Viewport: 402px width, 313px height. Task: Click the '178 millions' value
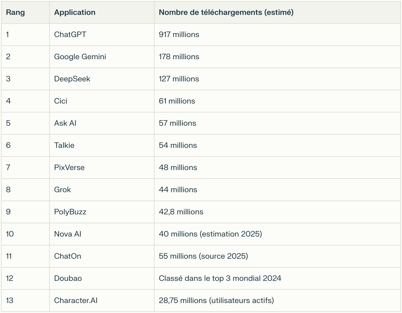179,57
